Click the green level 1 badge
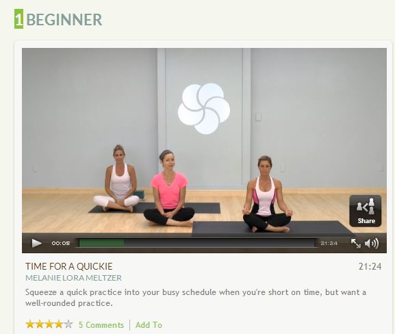The image size is (395, 334). tap(18, 19)
